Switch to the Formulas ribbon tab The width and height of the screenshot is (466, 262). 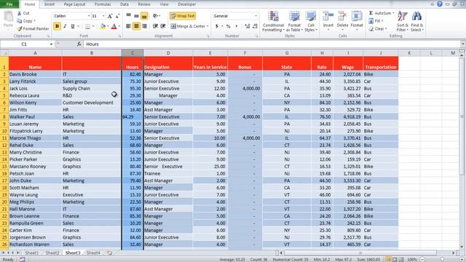pyautogui.click(x=103, y=4)
